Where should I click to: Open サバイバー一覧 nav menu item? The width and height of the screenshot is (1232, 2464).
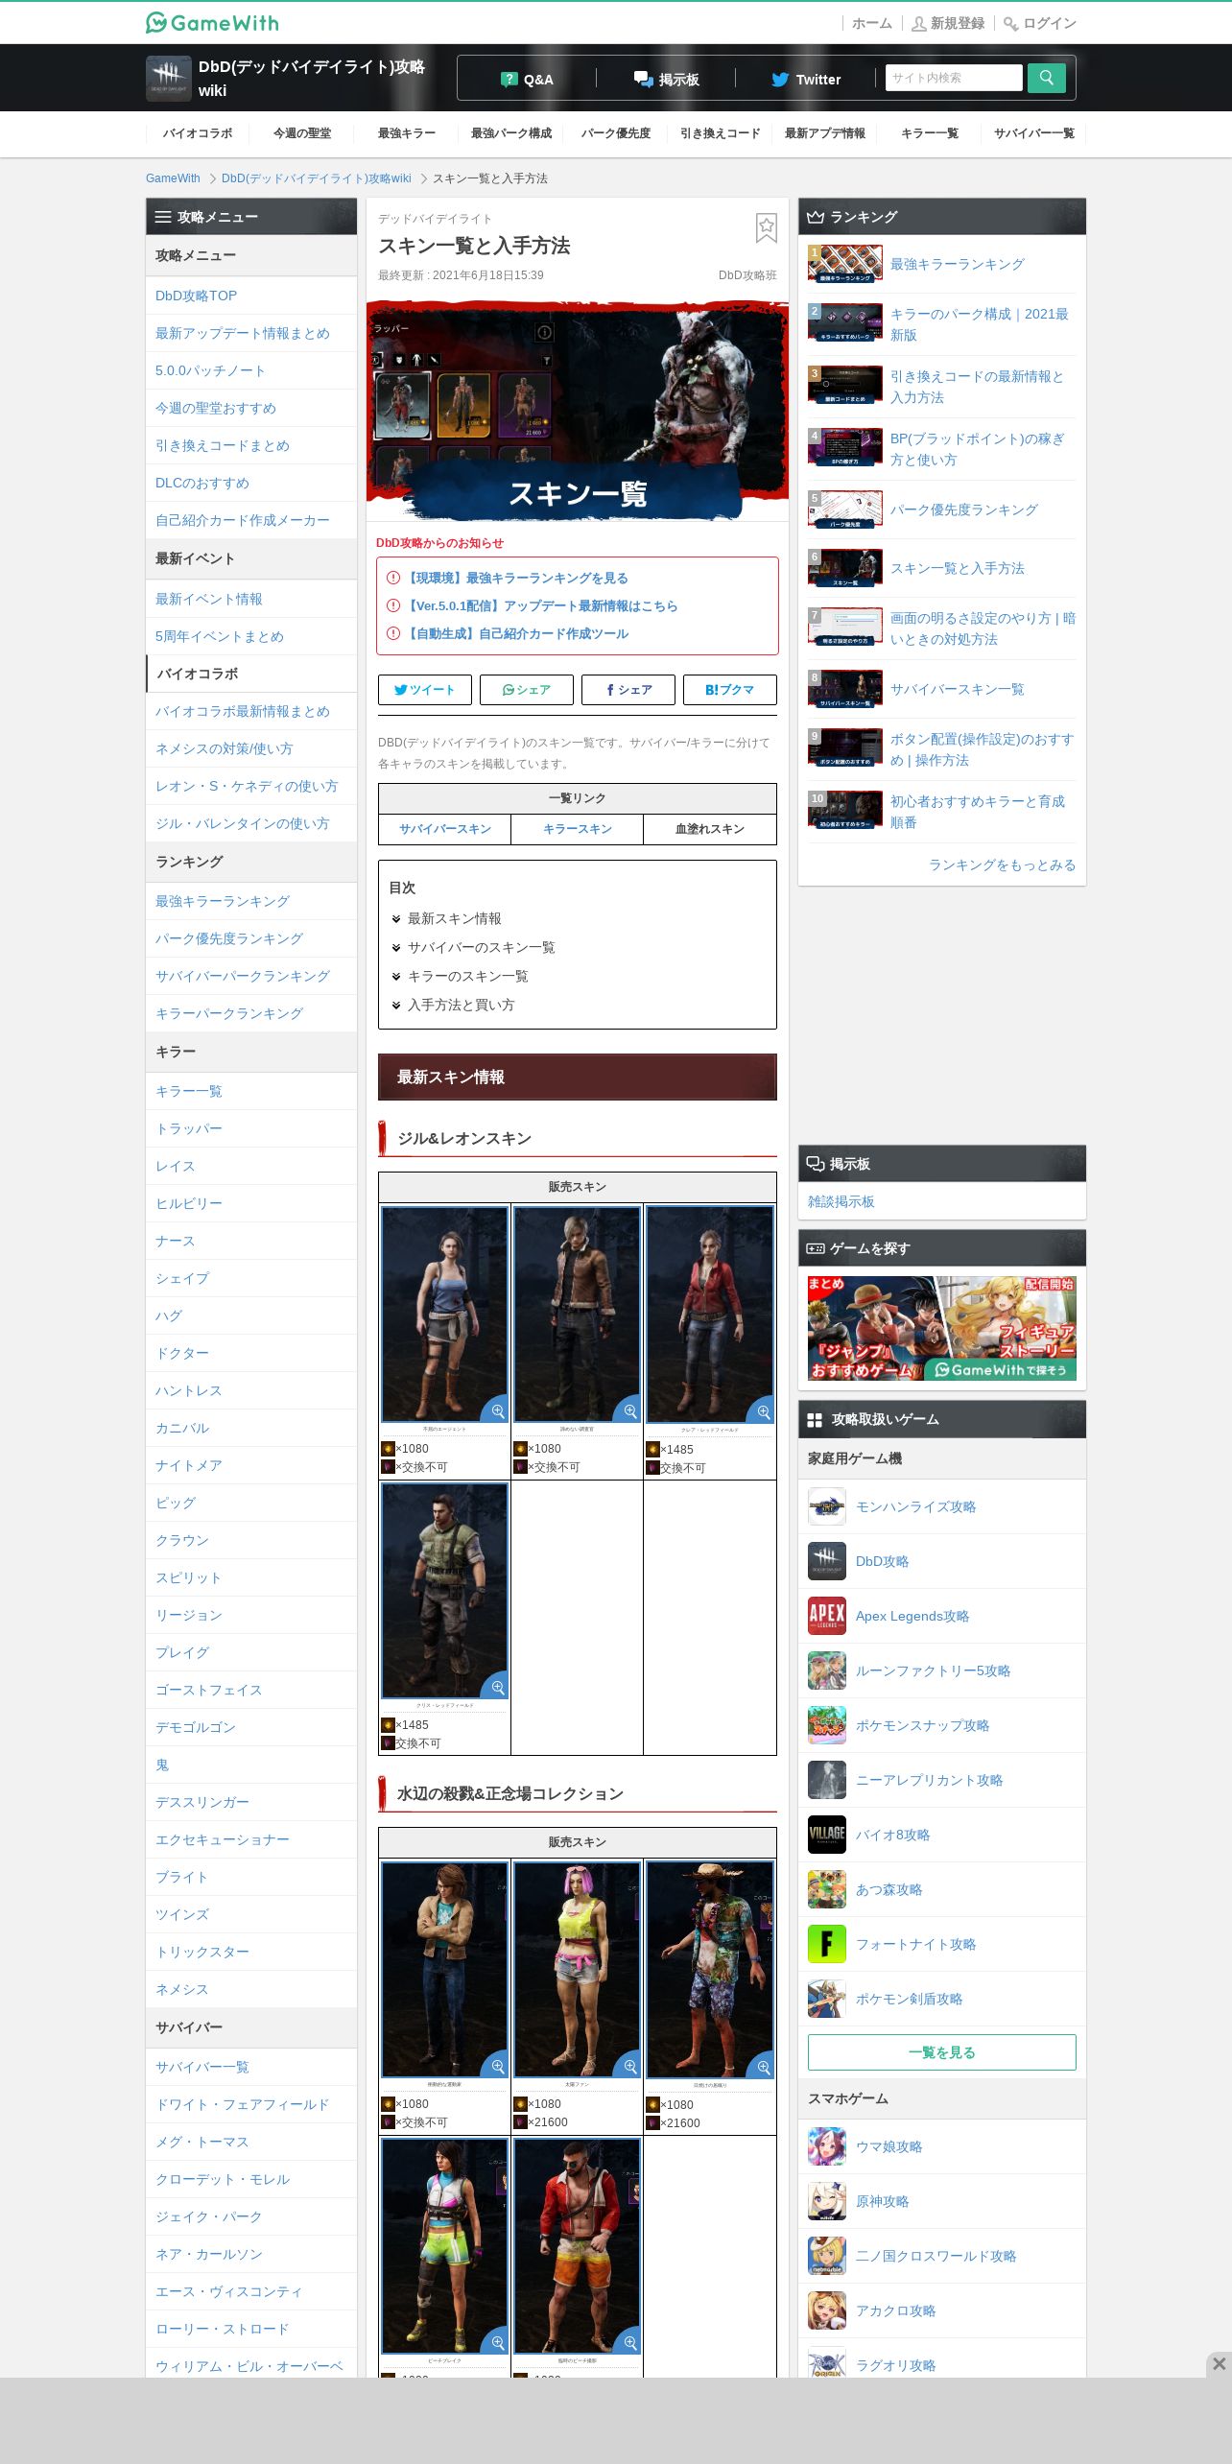point(1034,133)
